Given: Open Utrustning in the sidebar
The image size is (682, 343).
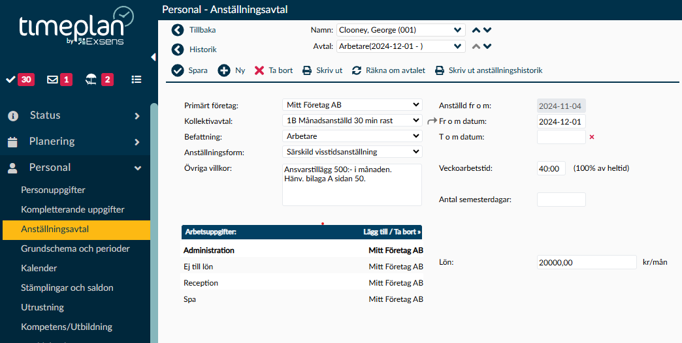Looking at the screenshot, I should pyautogui.click(x=42, y=307).
